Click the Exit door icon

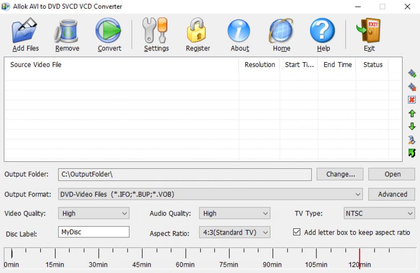(x=369, y=30)
